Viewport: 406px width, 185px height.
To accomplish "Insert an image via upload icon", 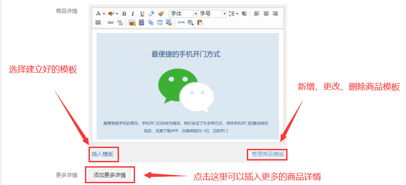I will (x=132, y=23).
